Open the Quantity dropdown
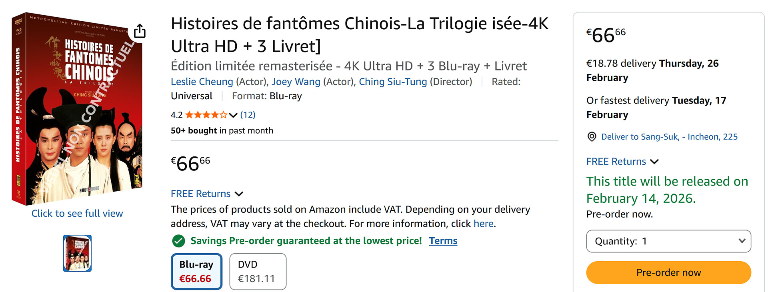The height and width of the screenshot is (292, 768). click(x=668, y=241)
